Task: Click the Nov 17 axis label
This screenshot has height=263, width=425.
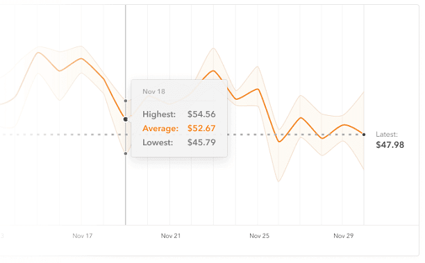Action: (x=83, y=236)
